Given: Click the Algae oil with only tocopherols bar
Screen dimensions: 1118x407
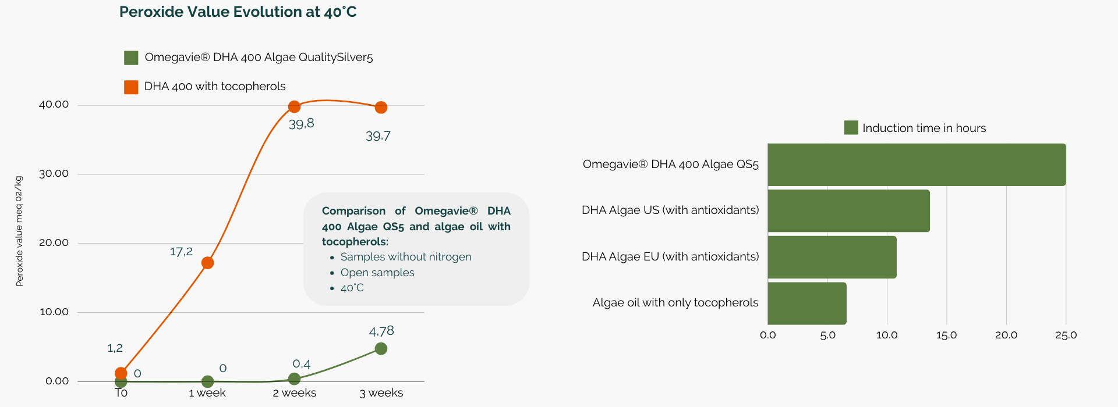Looking at the screenshot, I should pyautogui.click(x=807, y=304).
